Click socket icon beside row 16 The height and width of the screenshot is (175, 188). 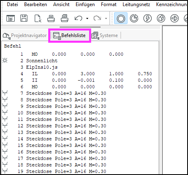click(5, 152)
